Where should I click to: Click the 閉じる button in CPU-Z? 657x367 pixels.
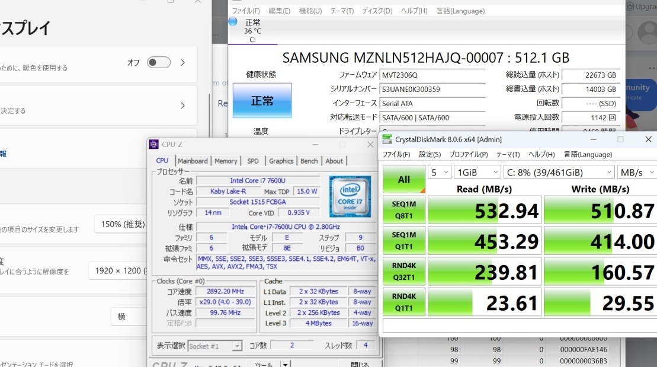pos(360,364)
